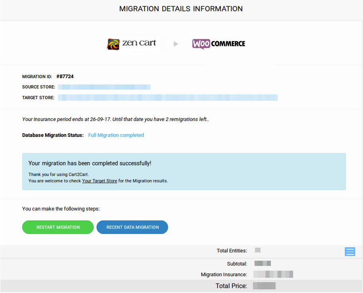
Task: Click the Source Store label
Action: [39, 87]
